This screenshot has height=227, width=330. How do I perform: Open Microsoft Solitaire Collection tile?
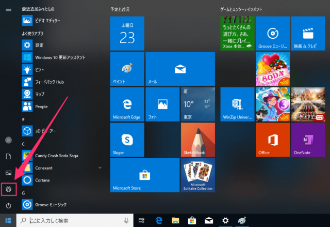tap(198, 175)
